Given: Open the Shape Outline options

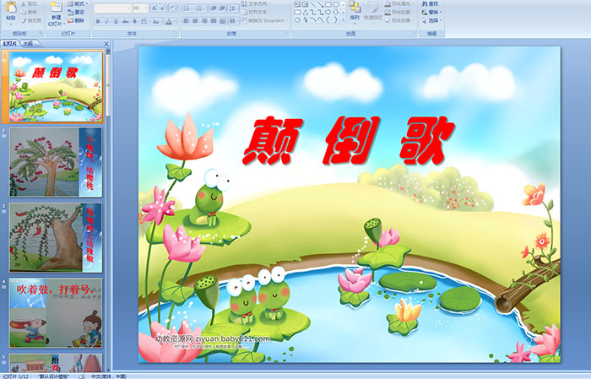Looking at the screenshot, I should (x=400, y=12).
